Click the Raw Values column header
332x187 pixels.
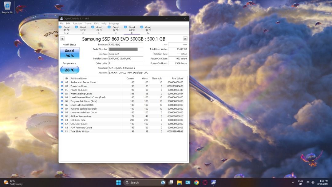pyautogui.click(x=177, y=78)
